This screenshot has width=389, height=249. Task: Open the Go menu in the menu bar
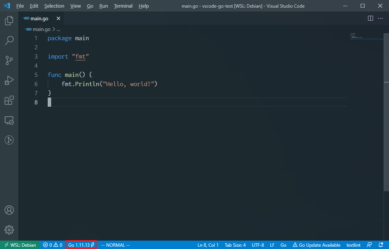tap(89, 6)
